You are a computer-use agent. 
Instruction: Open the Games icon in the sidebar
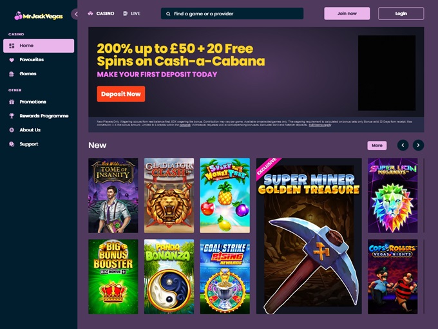[x=12, y=74]
